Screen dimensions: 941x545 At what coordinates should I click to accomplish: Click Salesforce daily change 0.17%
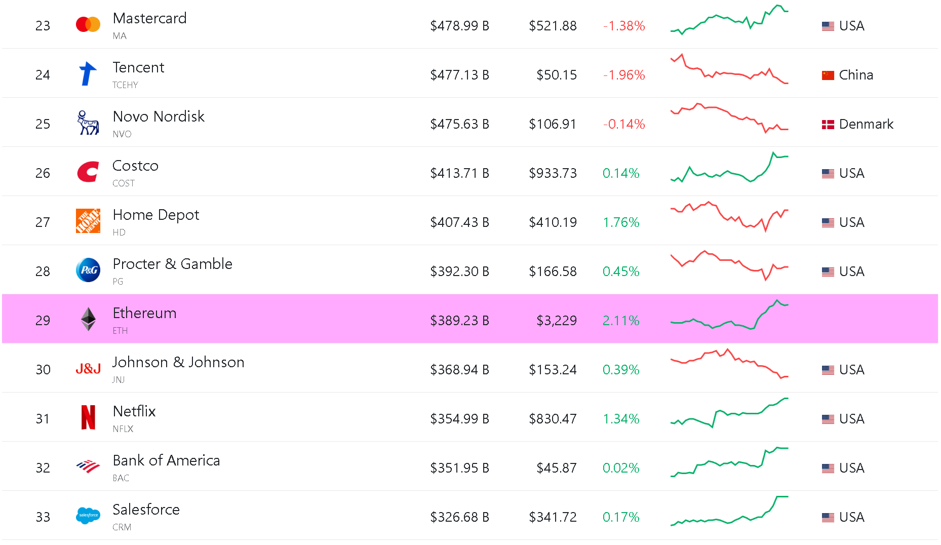tap(621, 517)
